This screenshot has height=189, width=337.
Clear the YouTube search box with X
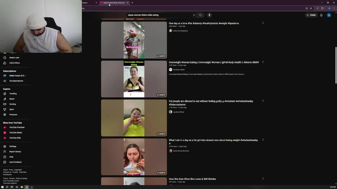click(x=194, y=15)
